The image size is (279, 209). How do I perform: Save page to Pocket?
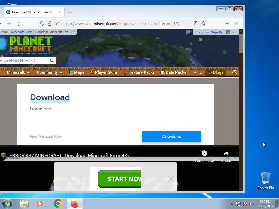(x=227, y=23)
